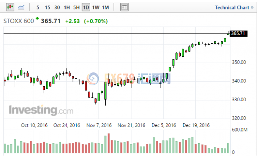Image resolution: width=257 pixels, height=158 pixels.
Task: Click the 340.00 price axis label
Action: [239, 81]
